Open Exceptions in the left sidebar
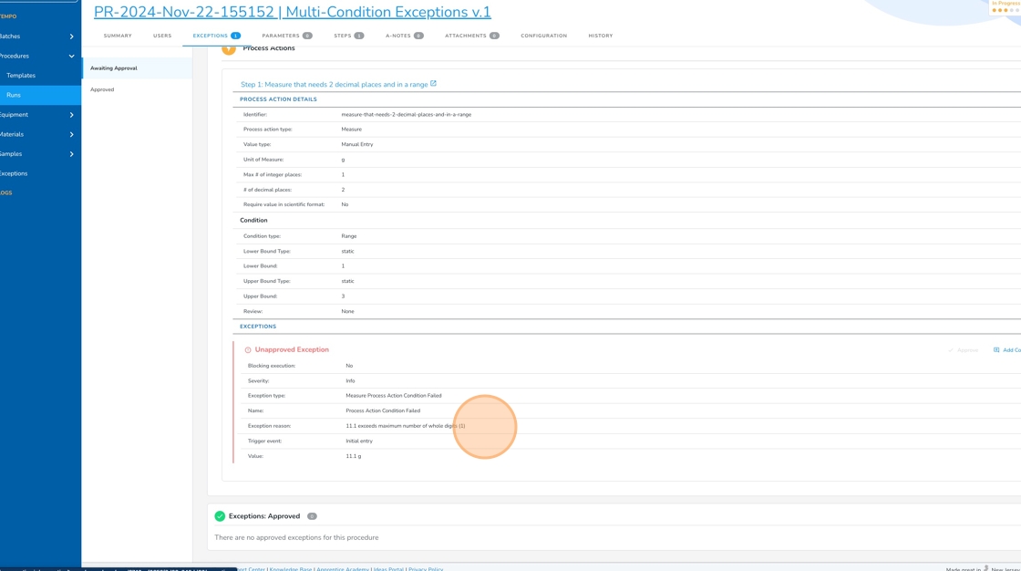Viewport: 1021px width, 571px height. pos(14,173)
